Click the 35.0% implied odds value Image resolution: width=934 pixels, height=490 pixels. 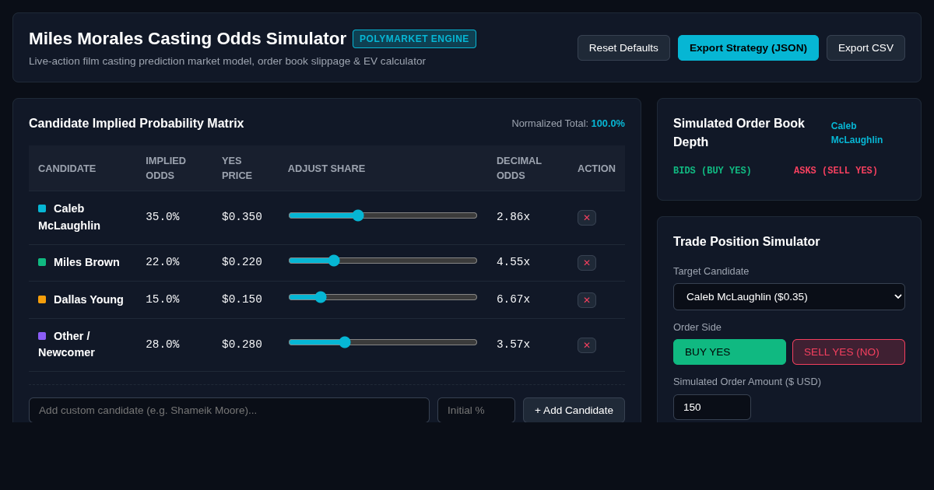(163, 217)
